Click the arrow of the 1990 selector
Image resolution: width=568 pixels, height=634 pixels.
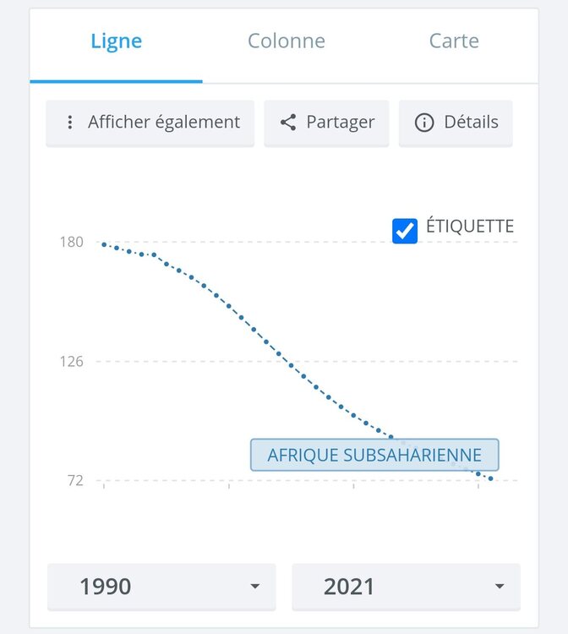(x=254, y=587)
